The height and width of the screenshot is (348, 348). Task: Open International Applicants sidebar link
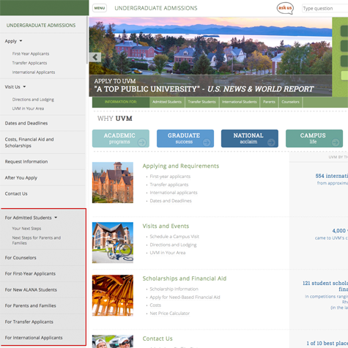34,73
